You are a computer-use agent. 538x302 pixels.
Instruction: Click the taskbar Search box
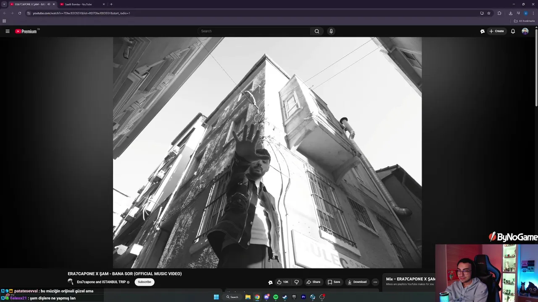[232, 297]
